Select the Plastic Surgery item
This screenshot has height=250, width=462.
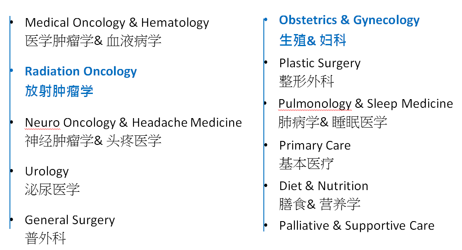pos(320,63)
